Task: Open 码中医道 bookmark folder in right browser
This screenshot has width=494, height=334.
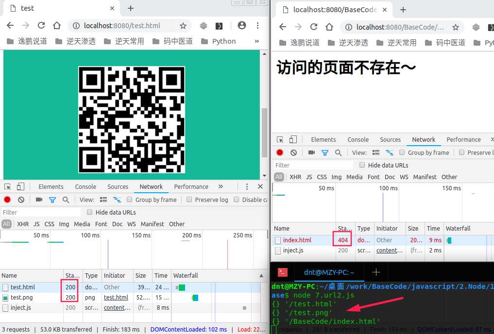Action: pos(445,43)
